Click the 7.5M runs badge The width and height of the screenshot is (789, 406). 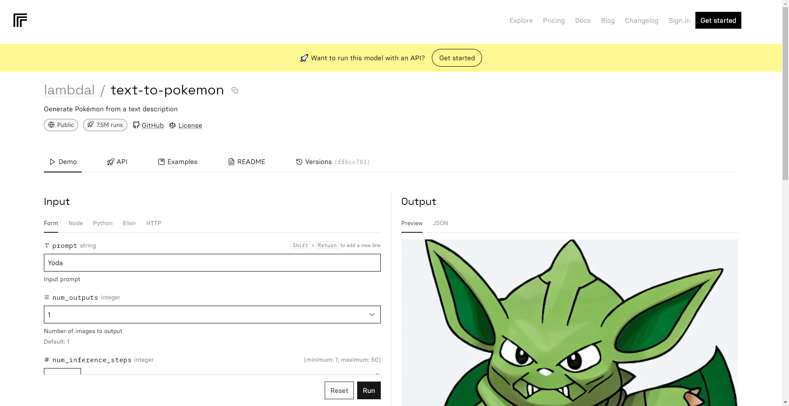105,125
